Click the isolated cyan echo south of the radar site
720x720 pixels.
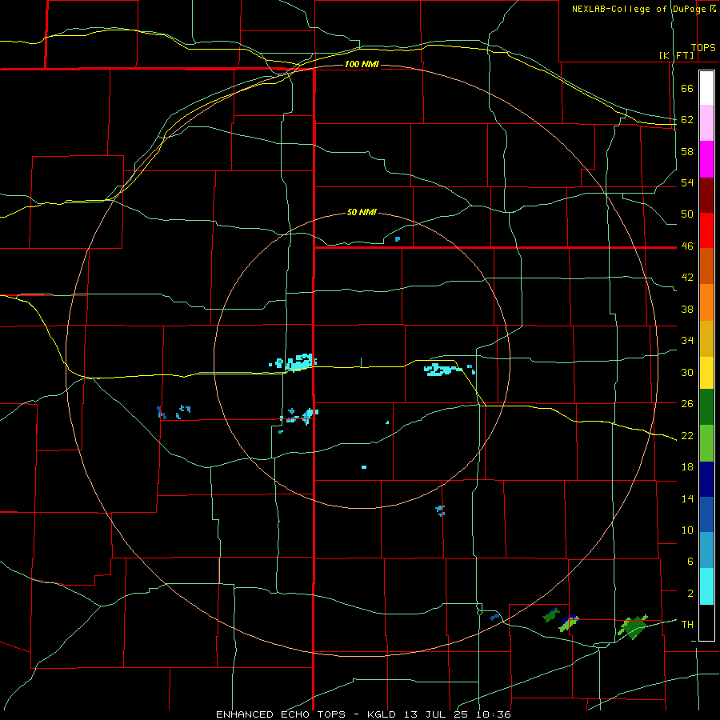coord(364,467)
